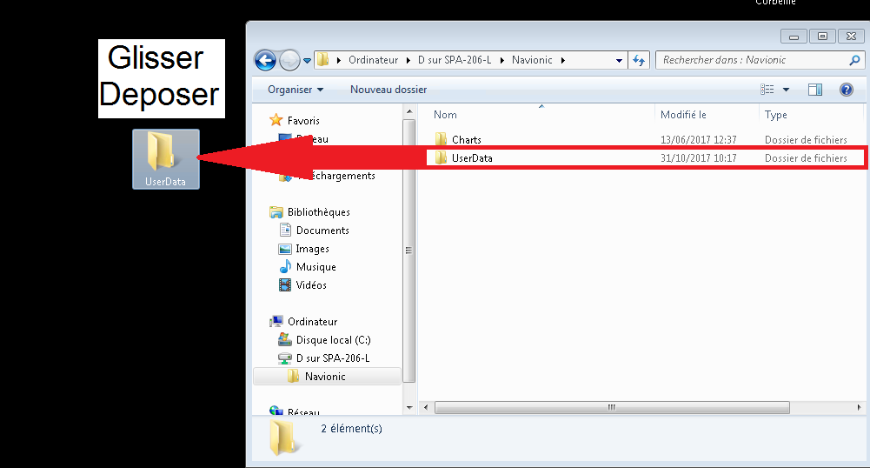Open Help with the question mark icon
Screen dimensions: 870x468
coord(847,90)
